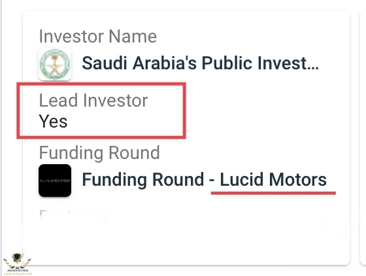Click the empty white area at card bottom

click(186, 245)
